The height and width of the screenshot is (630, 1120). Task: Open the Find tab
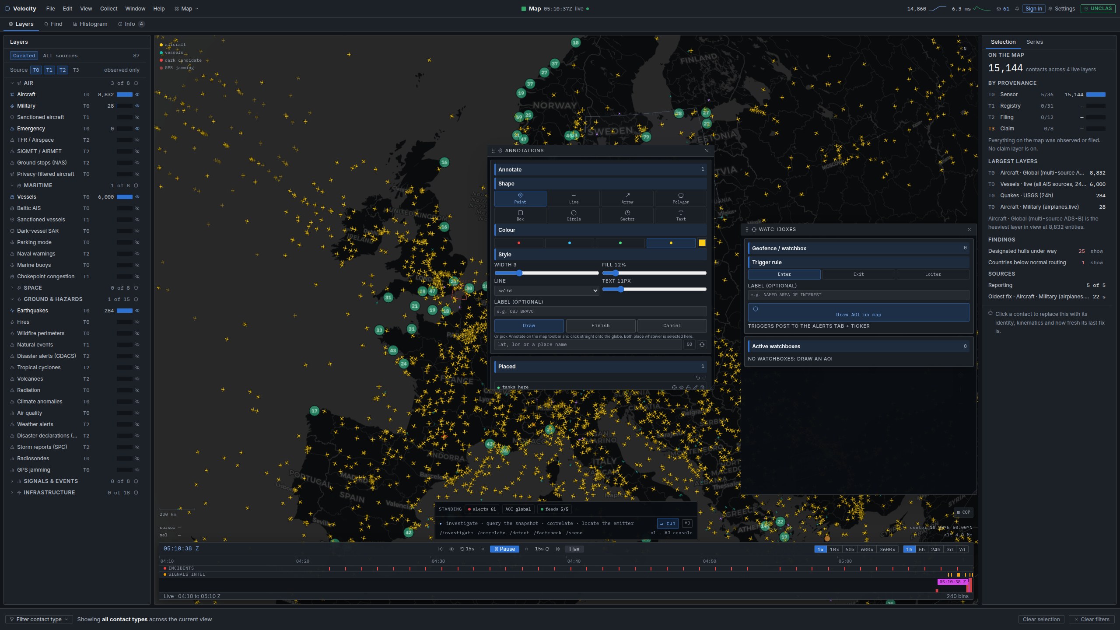[53, 24]
